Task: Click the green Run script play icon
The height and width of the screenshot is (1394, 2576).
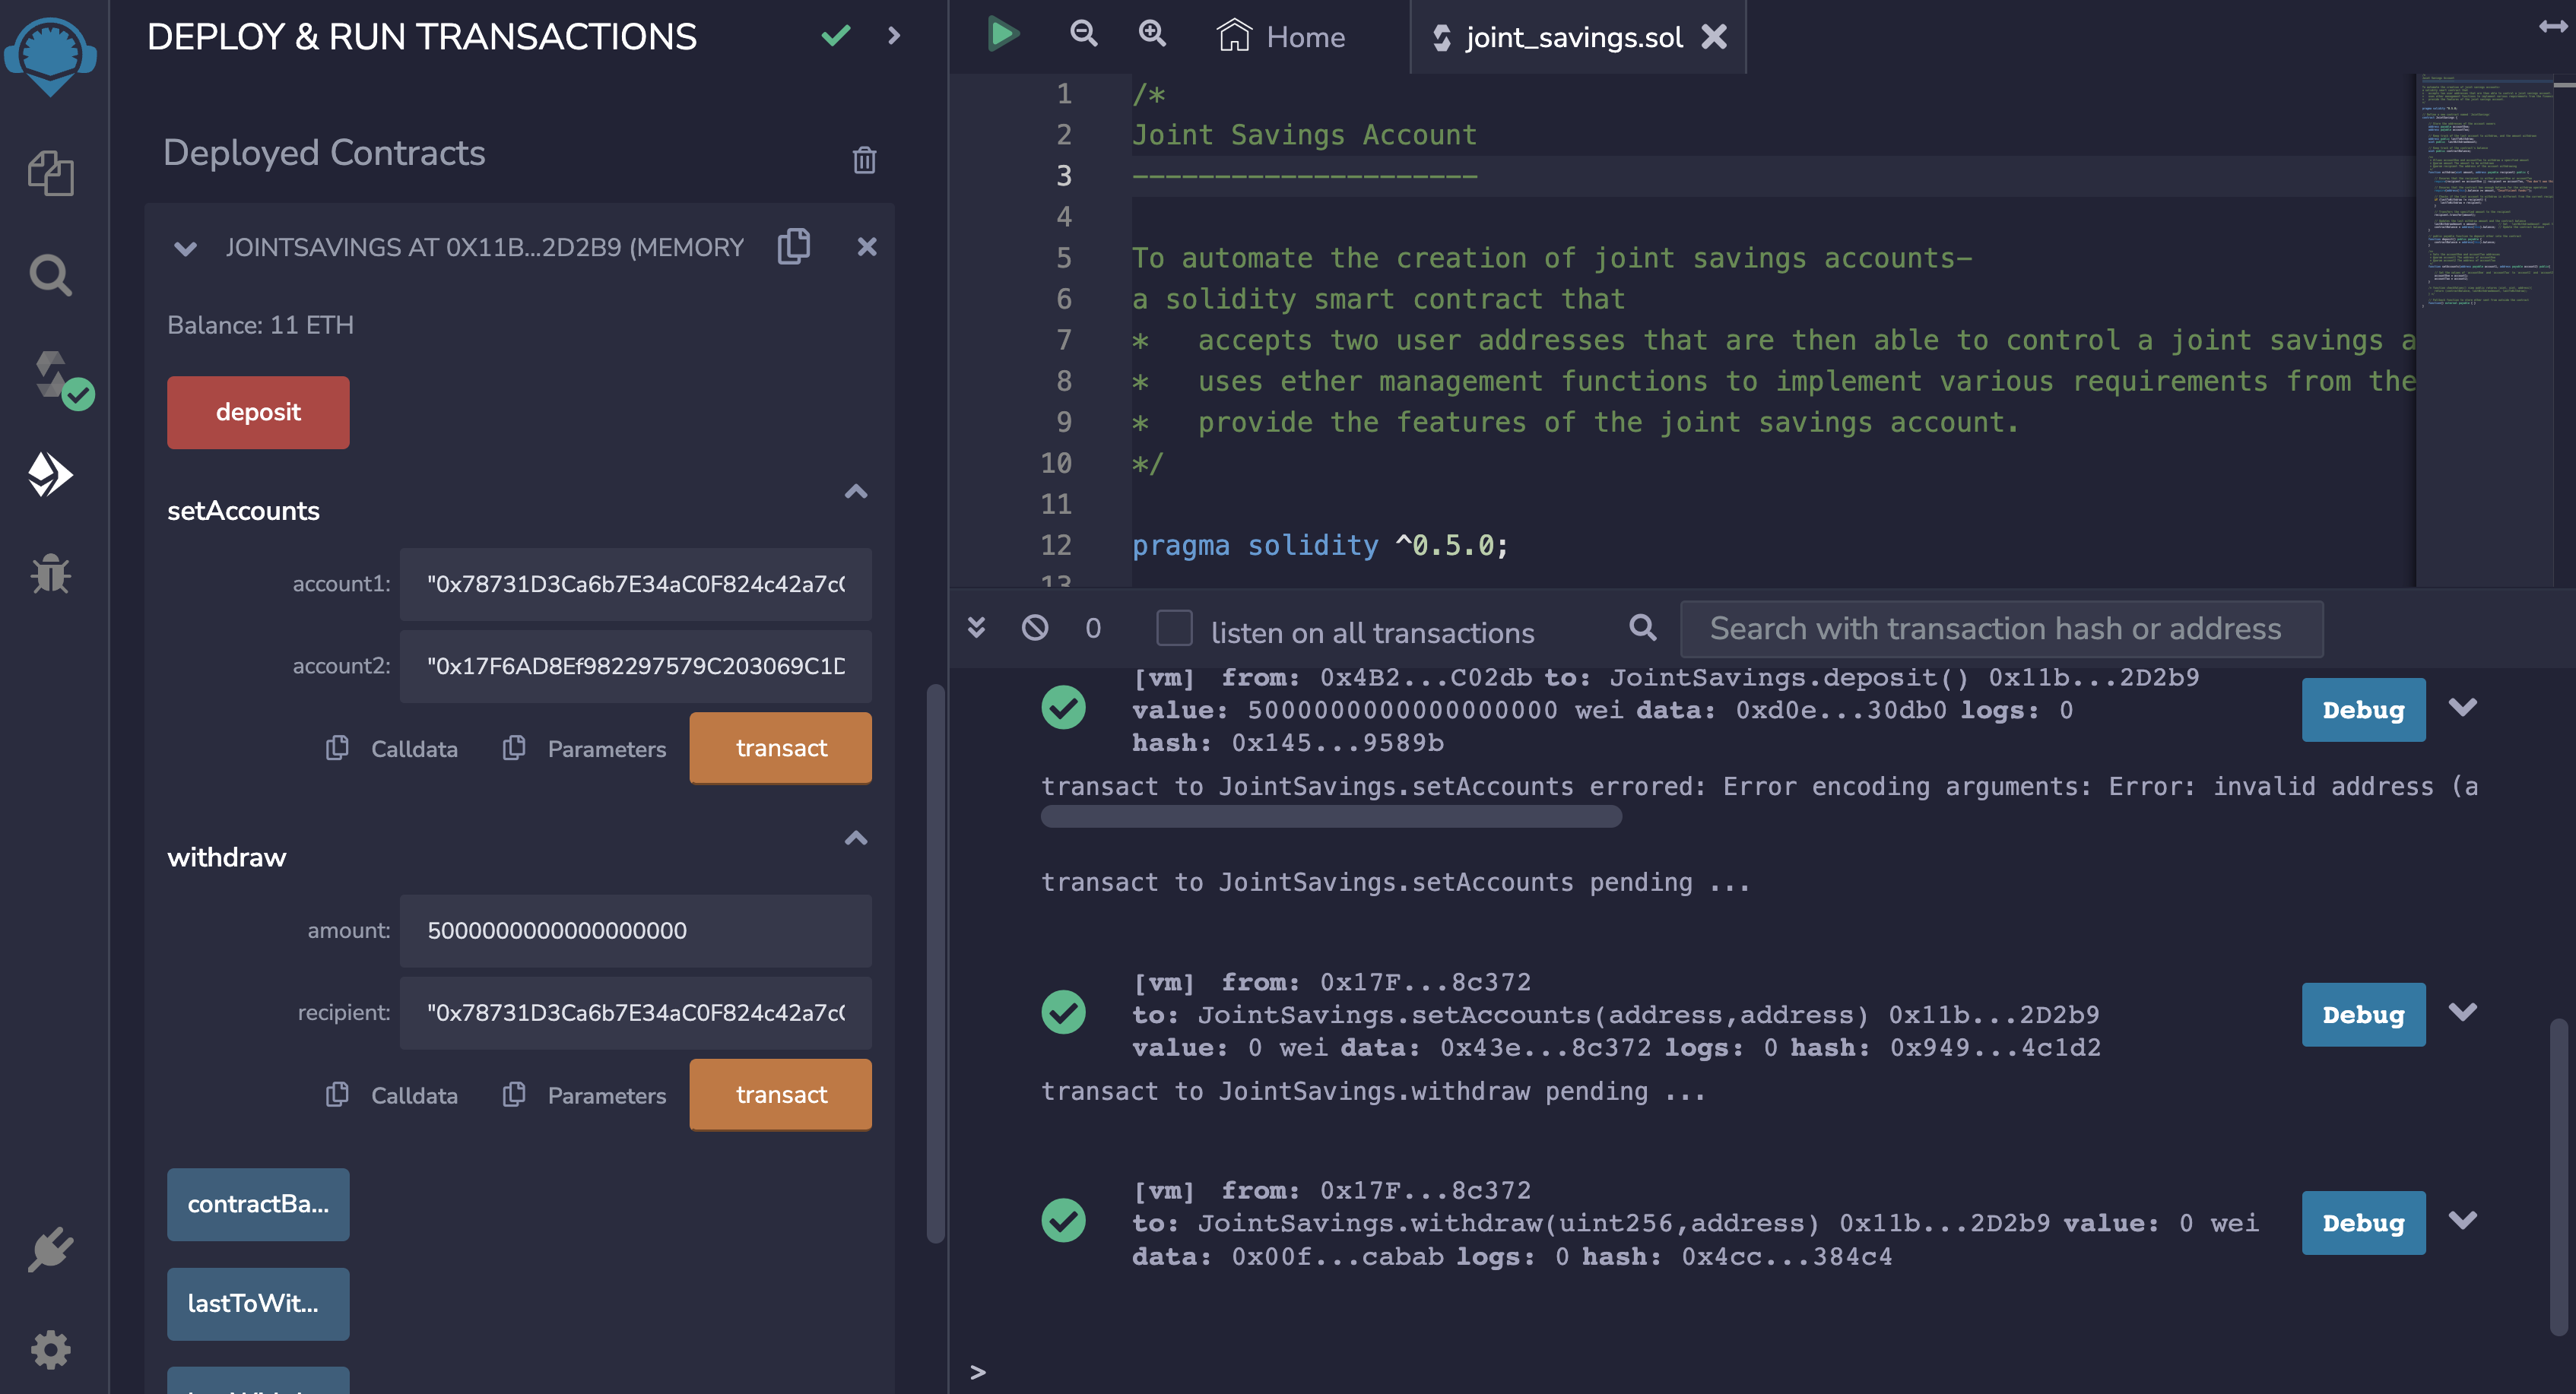Action: 1002,35
